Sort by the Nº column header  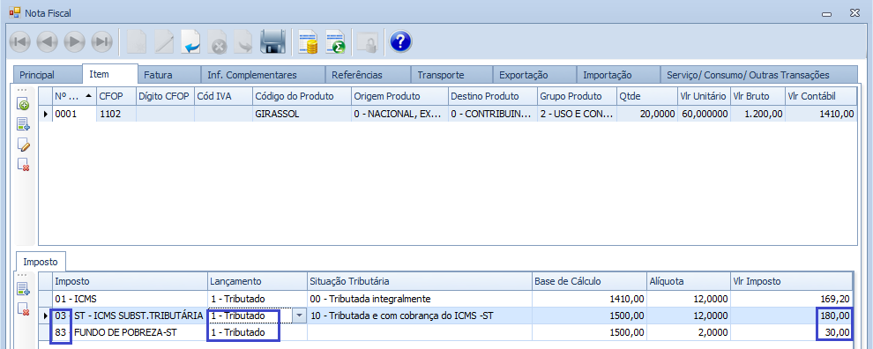[x=74, y=96]
